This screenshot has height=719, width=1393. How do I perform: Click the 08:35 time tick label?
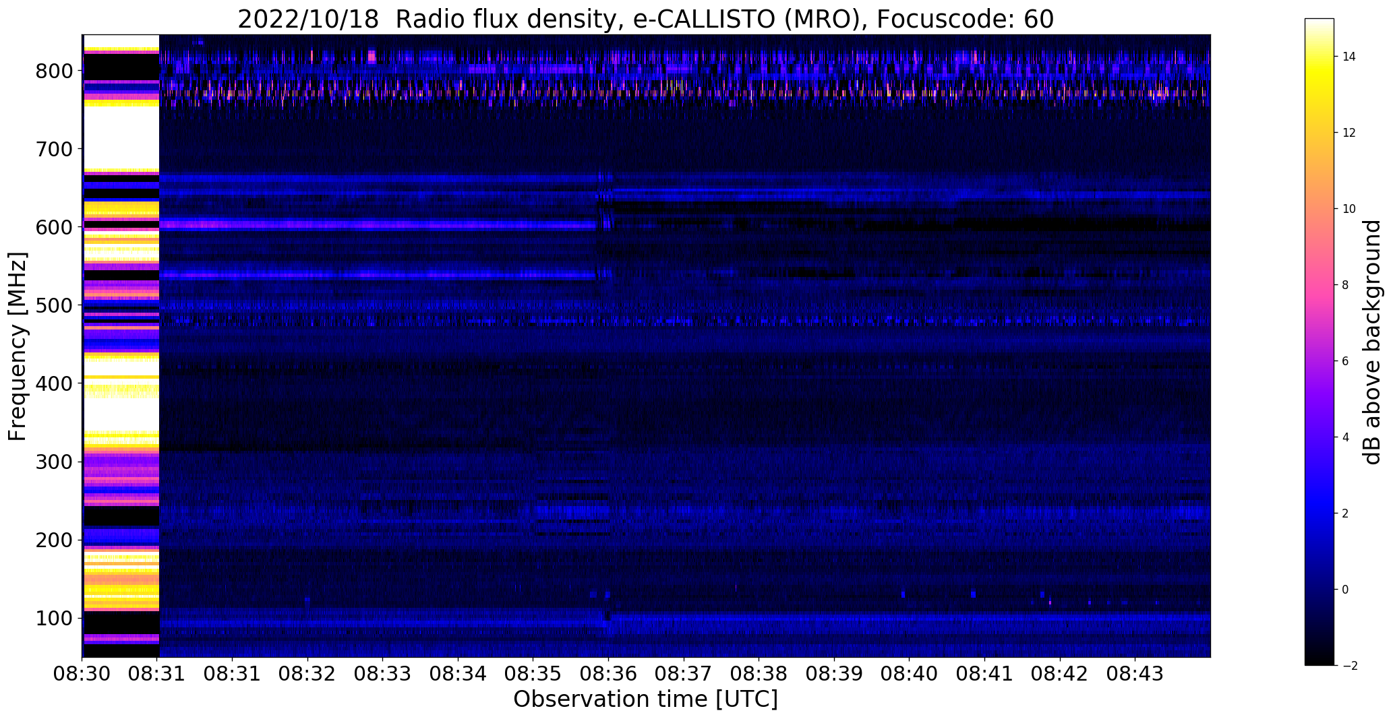[x=533, y=674]
